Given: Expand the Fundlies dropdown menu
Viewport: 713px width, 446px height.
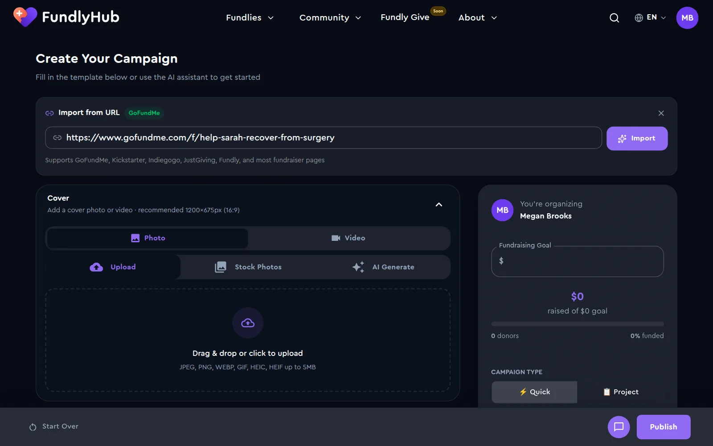Looking at the screenshot, I should point(250,18).
